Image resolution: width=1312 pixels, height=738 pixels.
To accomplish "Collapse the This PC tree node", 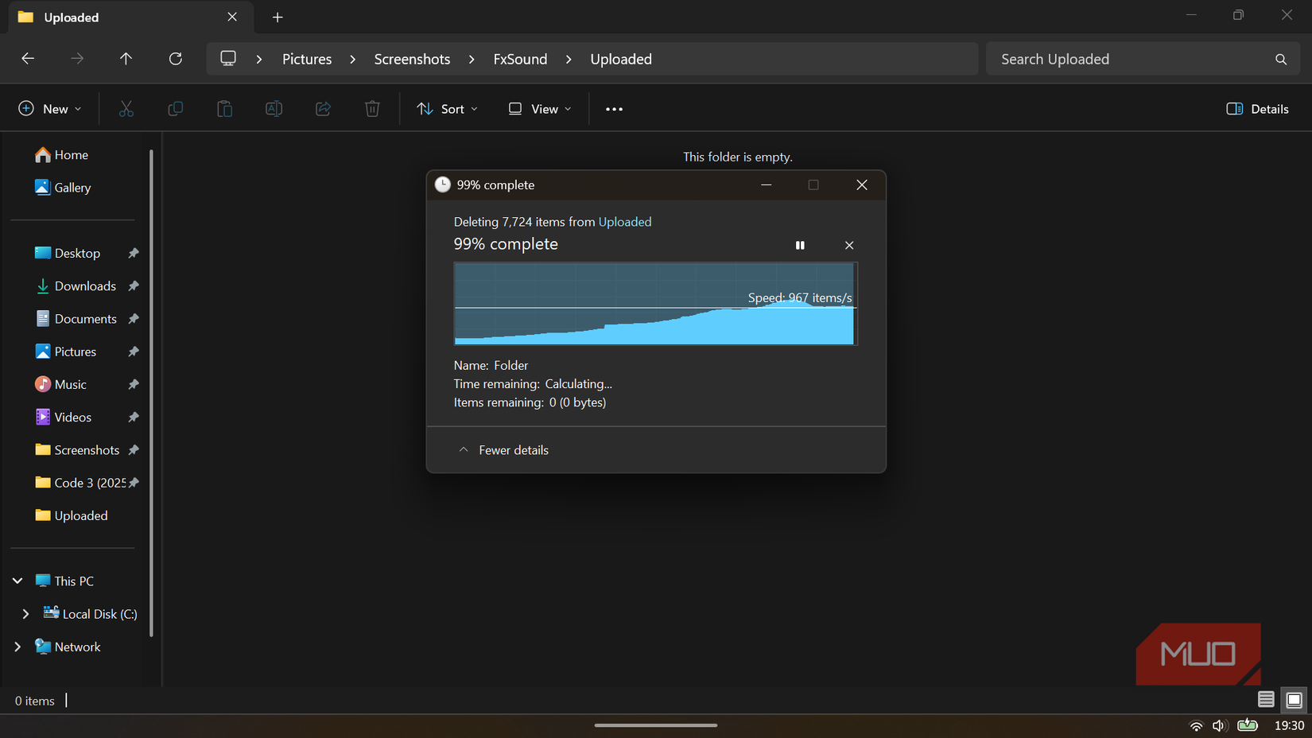I will 17,581.
